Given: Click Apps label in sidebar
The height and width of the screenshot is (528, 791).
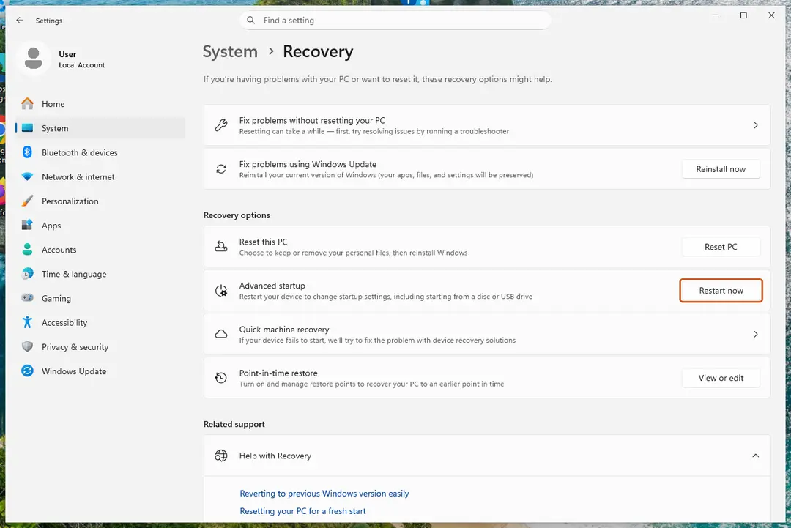Looking at the screenshot, I should coord(51,226).
